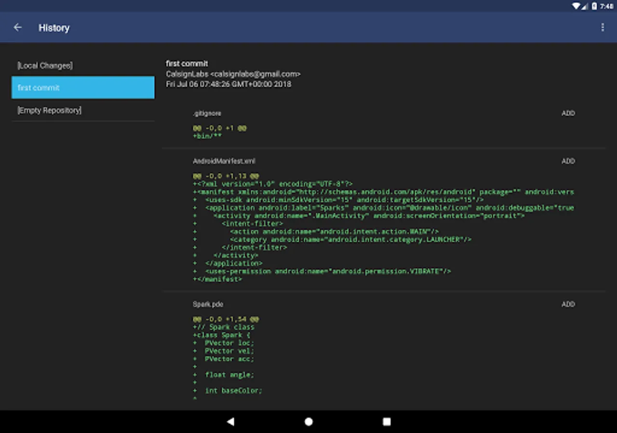Tap the AndroidManifest.xml file name
Screen dimensions: 617x433
tap(224, 161)
